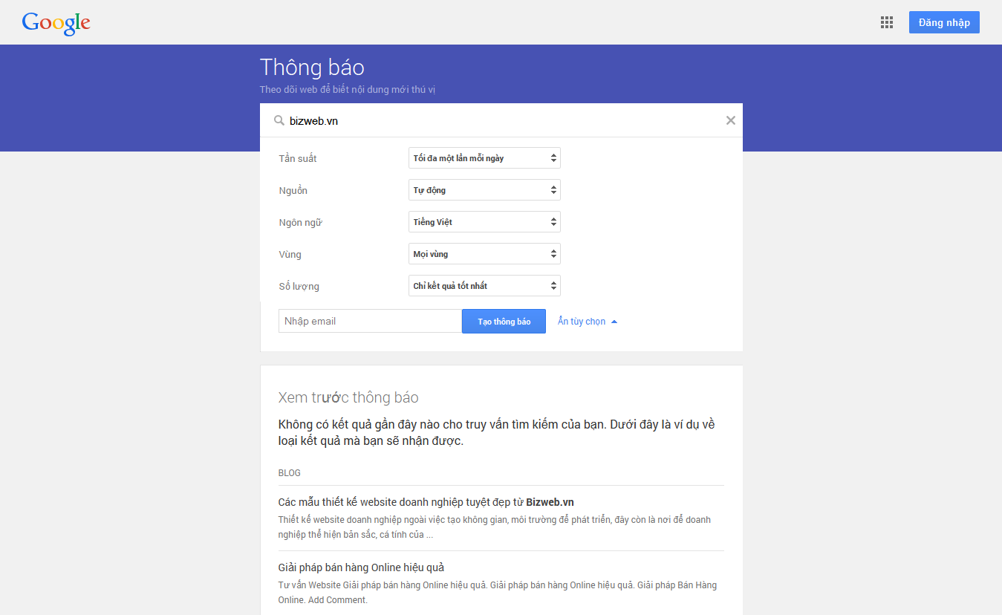Open the Giải pháp bán hàng Online result
This screenshot has height=615, width=1002.
(x=361, y=567)
